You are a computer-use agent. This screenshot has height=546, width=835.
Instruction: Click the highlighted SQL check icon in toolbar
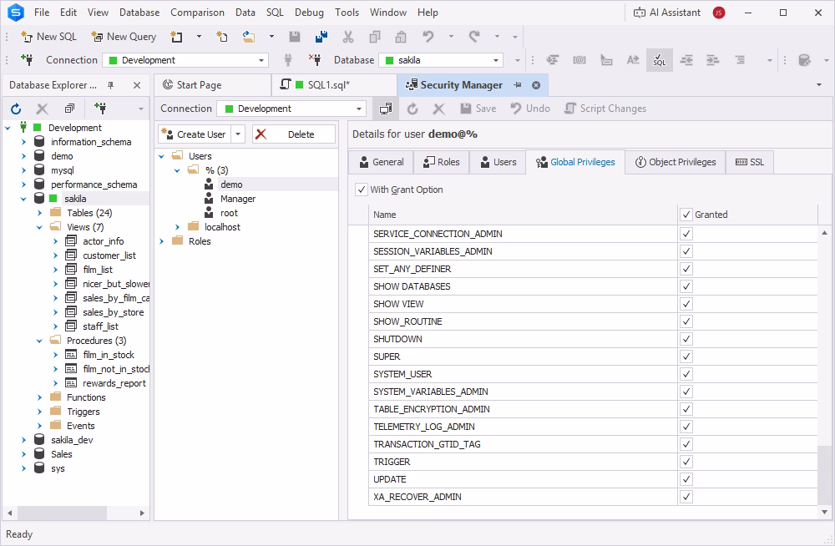point(660,59)
